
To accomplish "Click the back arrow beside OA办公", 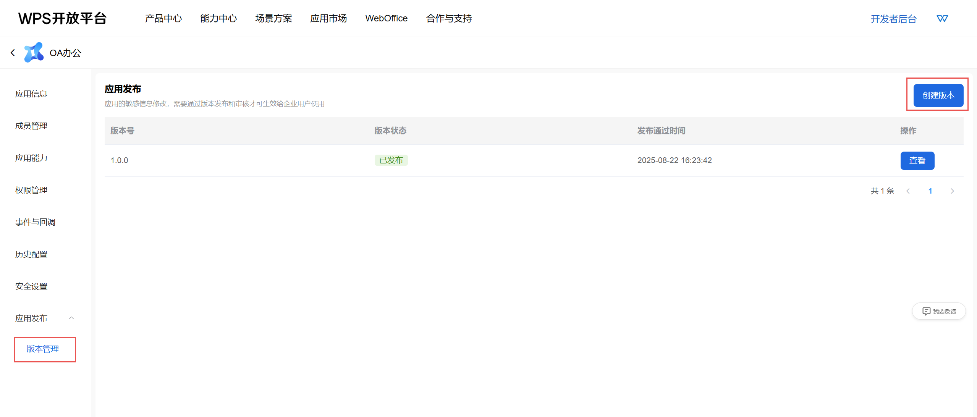I will click(13, 53).
